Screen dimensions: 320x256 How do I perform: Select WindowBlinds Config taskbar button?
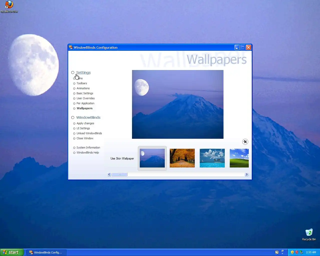(46, 252)
